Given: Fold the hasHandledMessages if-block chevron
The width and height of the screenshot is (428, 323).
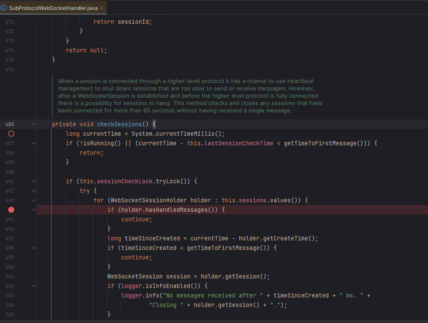Looking at the screenshot, I should 34,210.
